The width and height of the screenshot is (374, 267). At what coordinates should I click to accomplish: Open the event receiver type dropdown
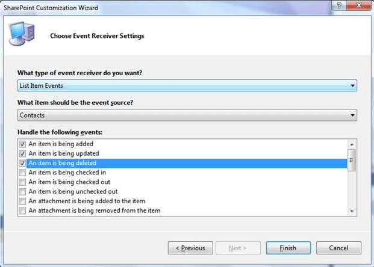coord(187,85)
